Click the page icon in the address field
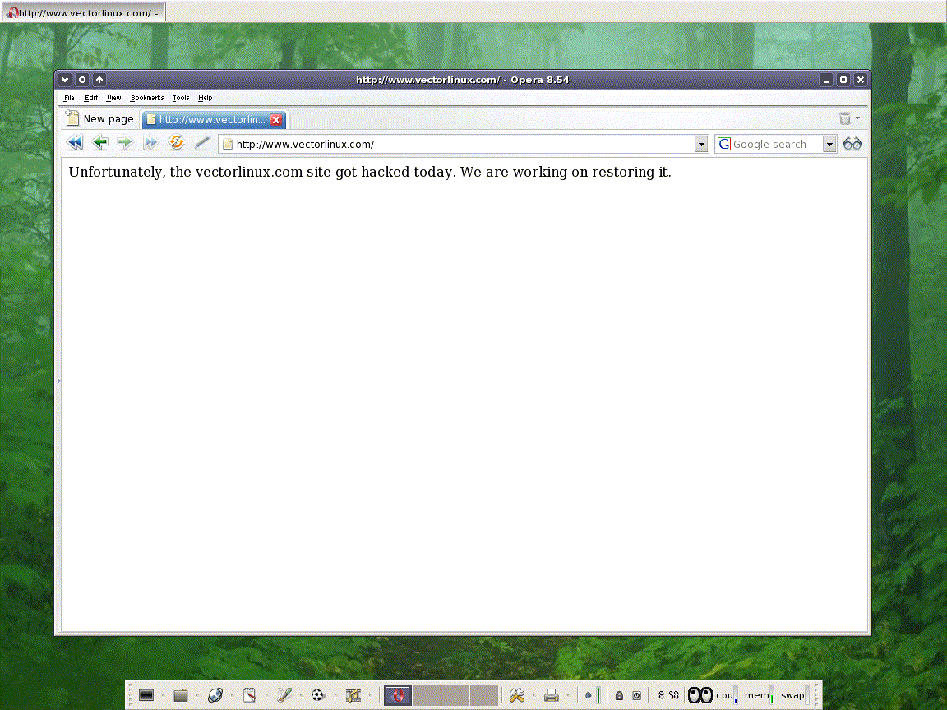This screenshot has height=710, width=947. coord(228,145)
